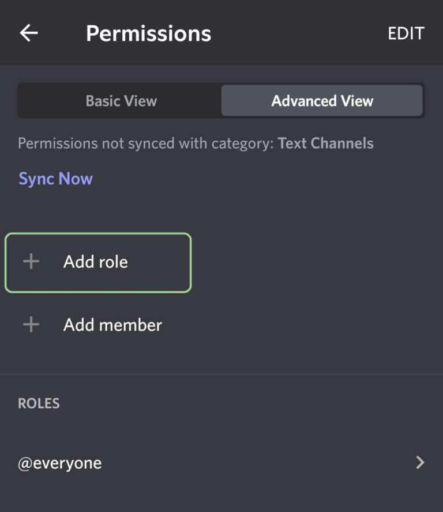The image size is (443, 512).
Task: Click the word 'member' in Add member
Action: pyautogui.click(x=130, y=325)
